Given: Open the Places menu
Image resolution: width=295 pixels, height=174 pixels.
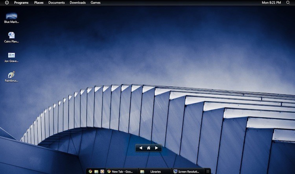Looking at the screenshot, I should point(39,3).
